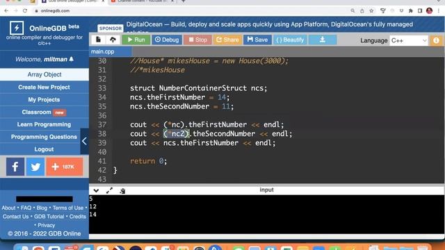The width and height of the screenshot is (445, 250).
Task: Open the Terms of Use link
Action: point(68,208)
